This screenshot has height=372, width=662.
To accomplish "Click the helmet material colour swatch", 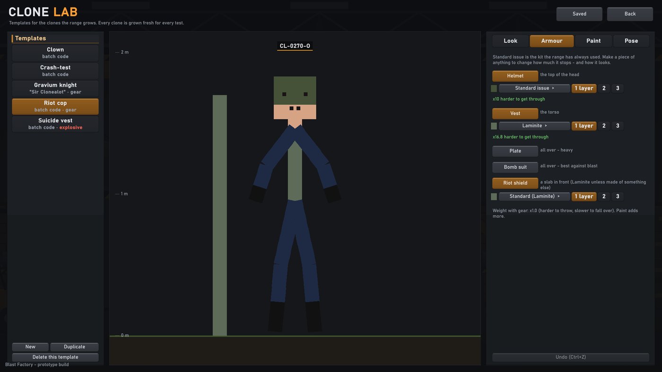I will [494, 88].
